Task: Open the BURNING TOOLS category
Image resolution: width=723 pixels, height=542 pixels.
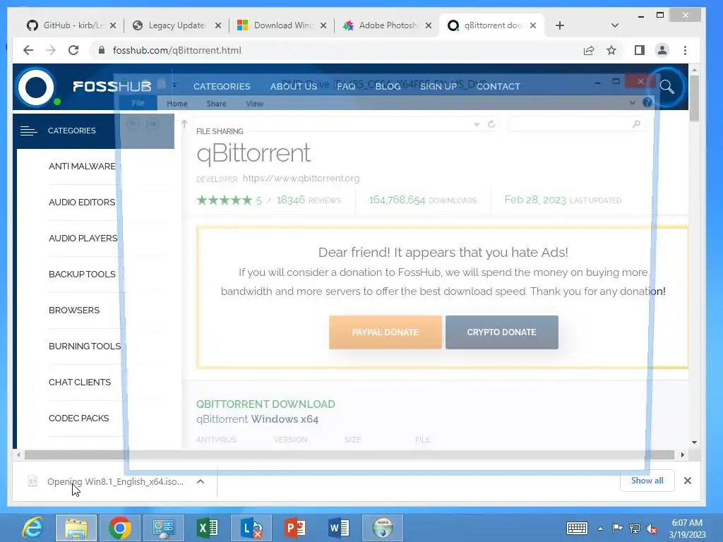Action: click(x=85, y=346)
